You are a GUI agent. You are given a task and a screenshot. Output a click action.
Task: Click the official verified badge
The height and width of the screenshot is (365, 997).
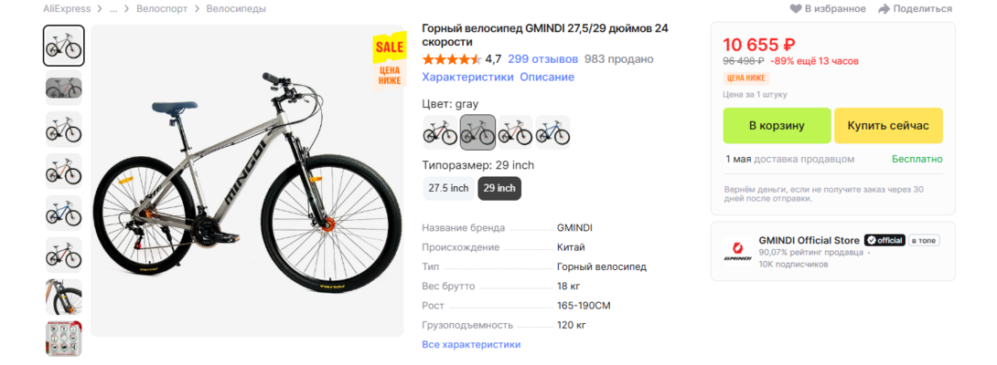pos(884,240)
